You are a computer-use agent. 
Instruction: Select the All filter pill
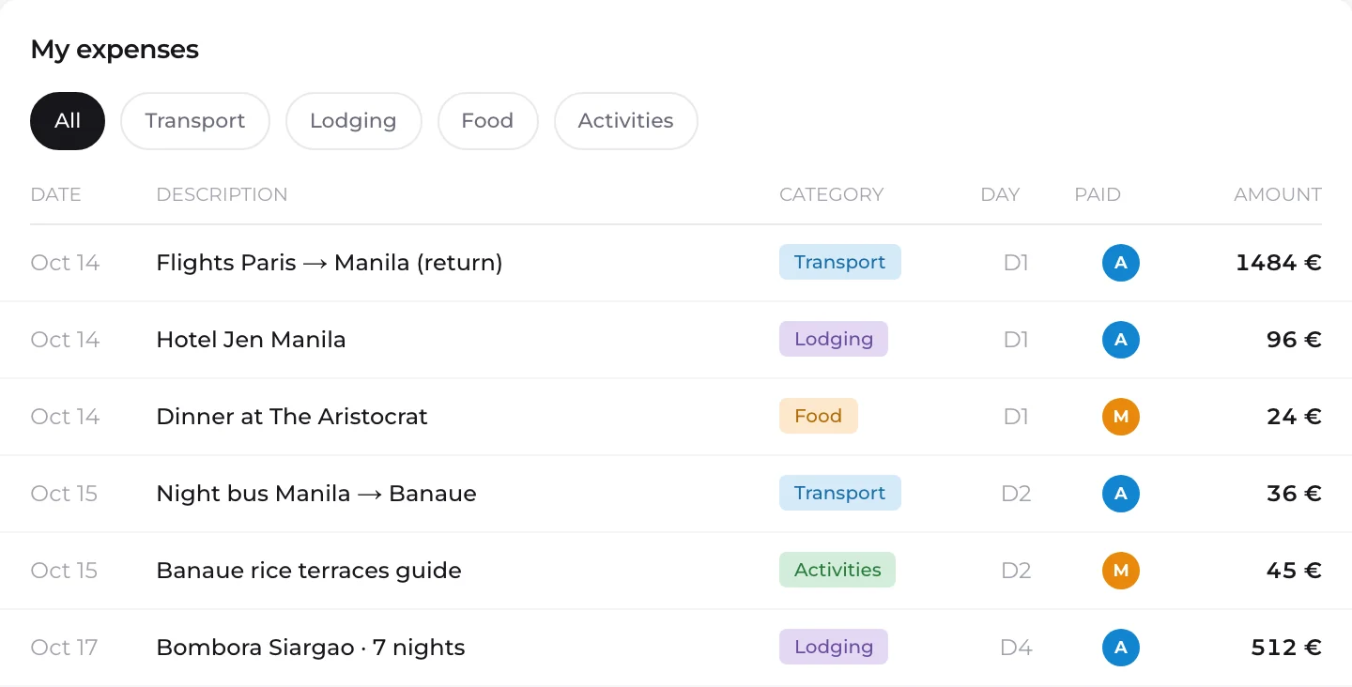point(68,121)
